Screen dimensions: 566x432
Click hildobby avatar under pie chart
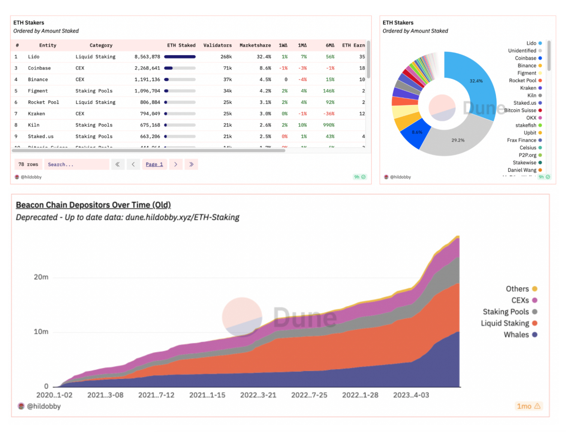[386, 177]
